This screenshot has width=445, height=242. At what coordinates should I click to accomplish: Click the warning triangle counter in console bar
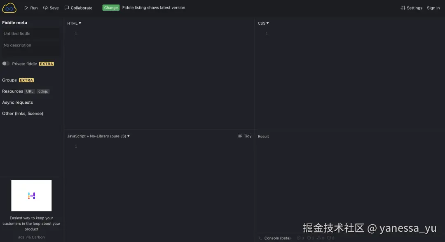tap(321, 238)
